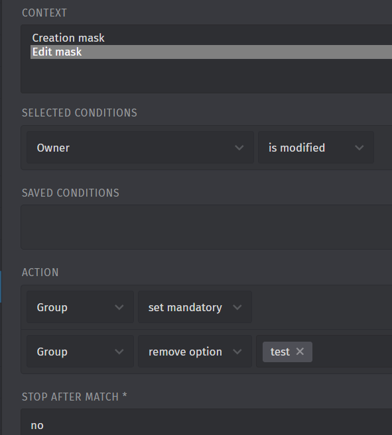The height and width of the screenshot is (435, 392).
Task: Click the chevron of the first action Group selector
Action: tap(119, 307)
